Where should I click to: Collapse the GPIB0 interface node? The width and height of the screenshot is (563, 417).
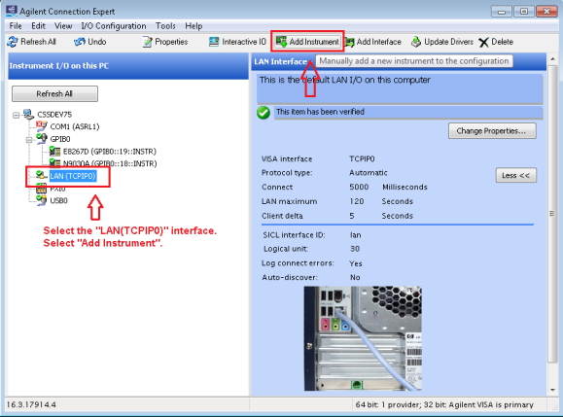tap(29, 140)
